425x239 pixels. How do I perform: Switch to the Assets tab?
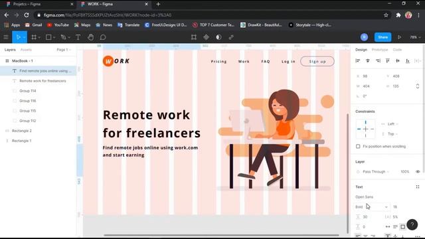pos(26,50)
